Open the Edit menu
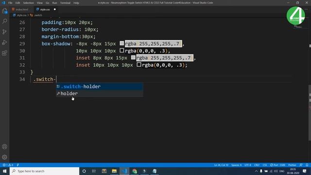 (17, 3)
